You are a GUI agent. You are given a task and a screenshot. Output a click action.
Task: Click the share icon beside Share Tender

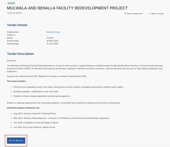[150, 13]
